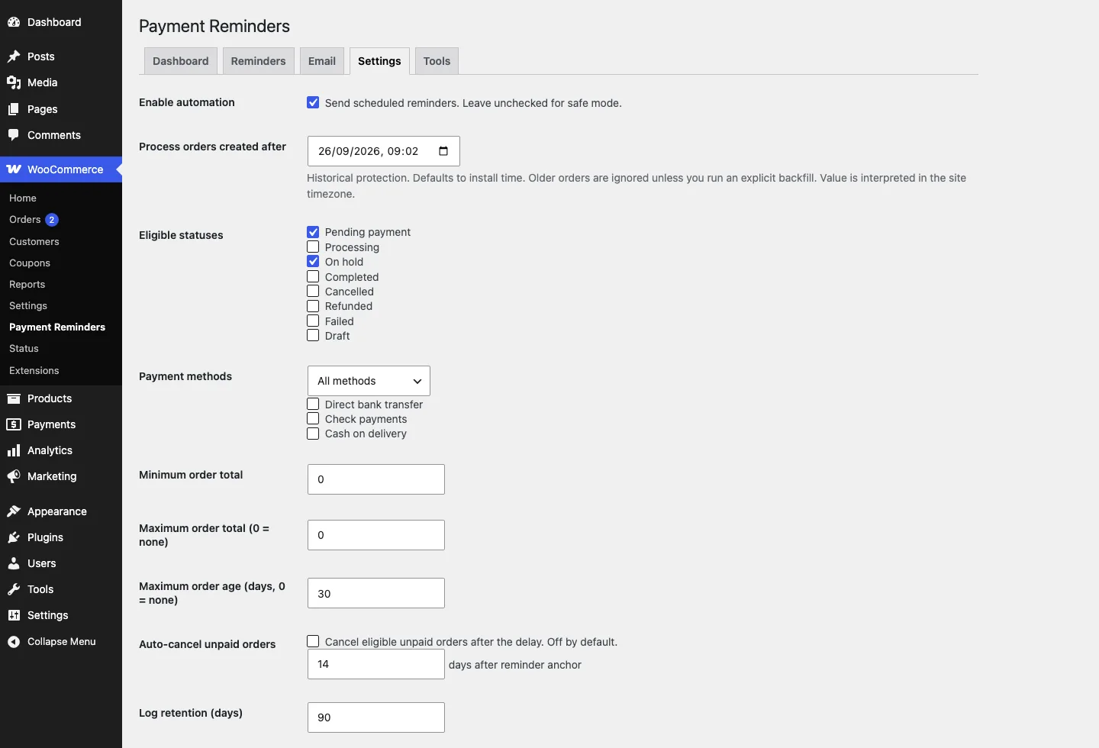1099x748 pixels.
Task: Uncheck Send scheduled reminders checkbox
Action: (313, 102)
